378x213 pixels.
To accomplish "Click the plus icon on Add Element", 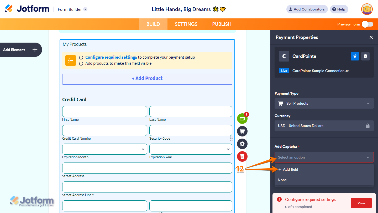I will coord(35,50).
